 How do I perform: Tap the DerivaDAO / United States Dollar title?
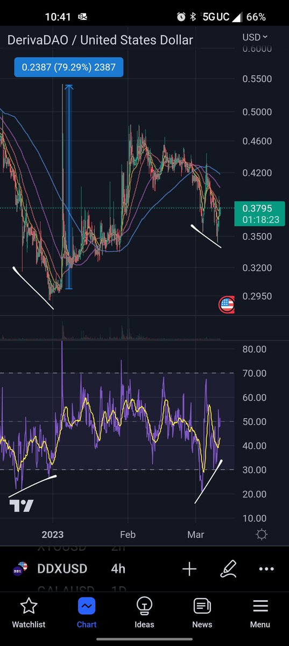click(x=100, y=40)
